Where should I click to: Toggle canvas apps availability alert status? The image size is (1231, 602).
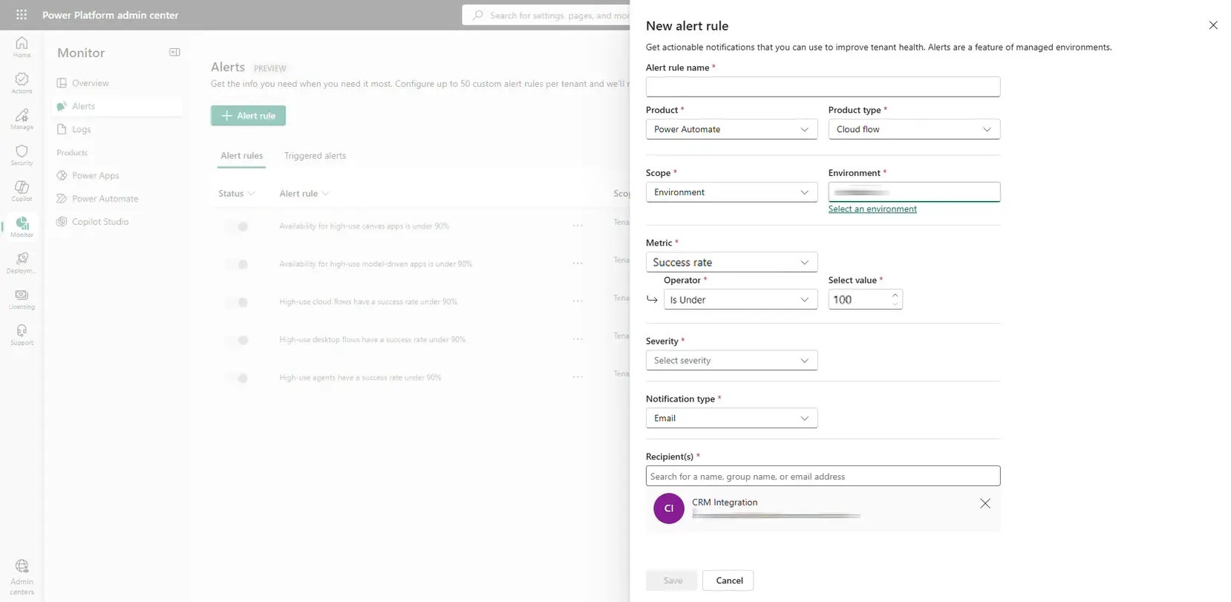click(237, 226)
